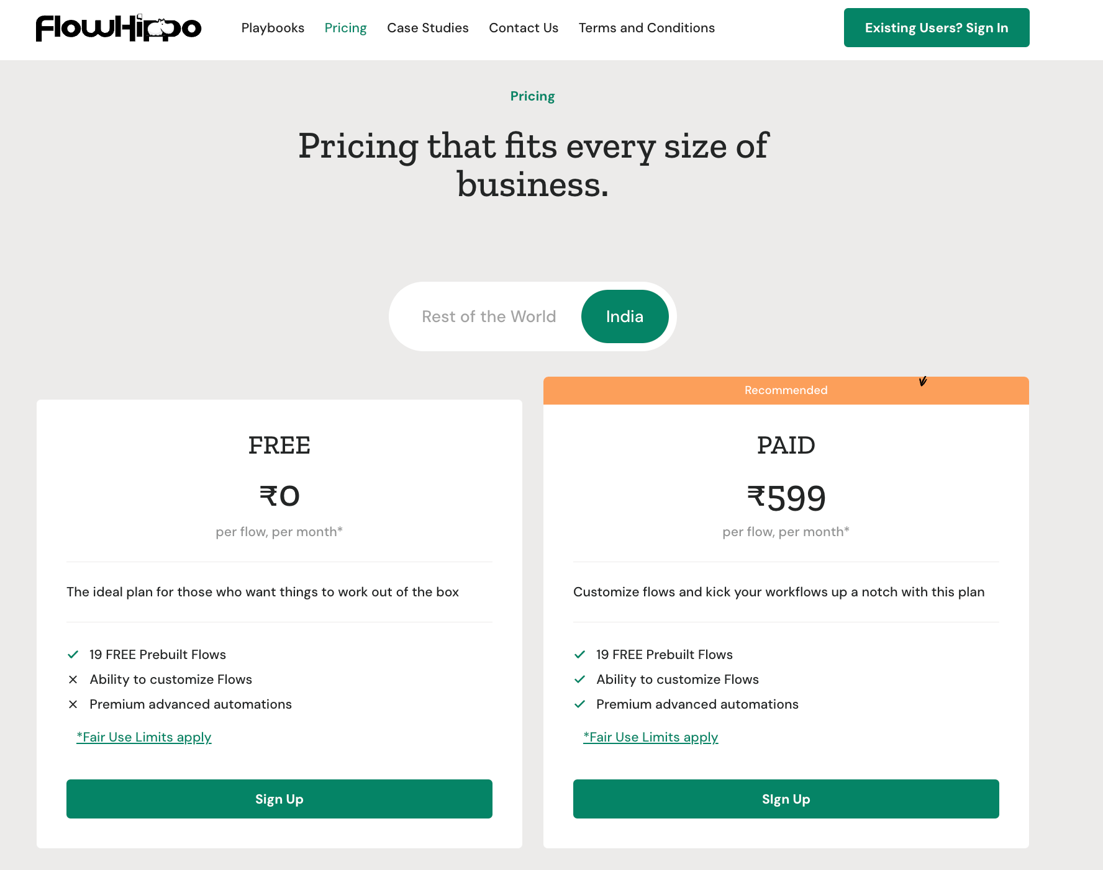Switch pricing to Rest of the World
The width and height of the screenshot is (1103, 870).
488,316
